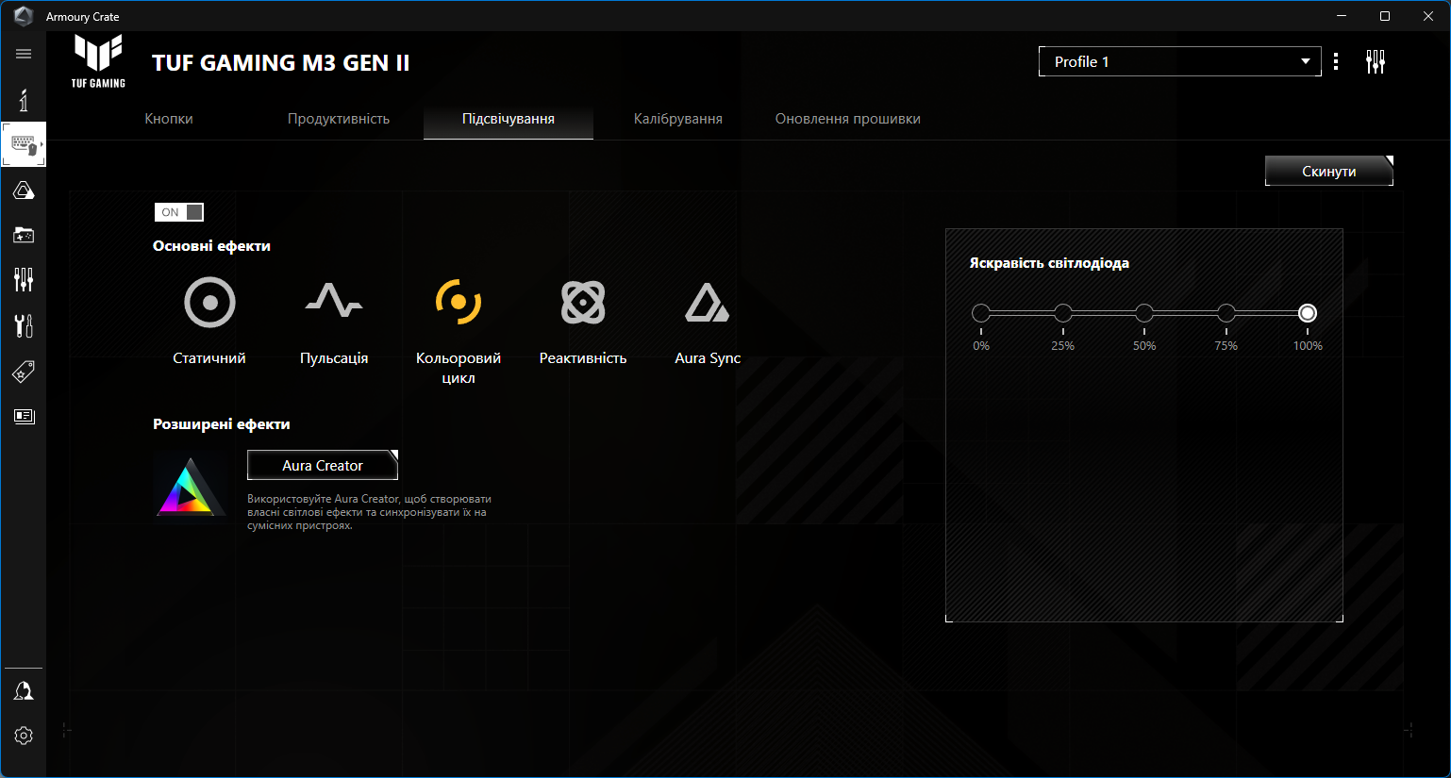
Task: Click the Яскравість світлодіода label
Action: click(1049, 263)
